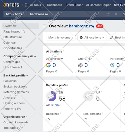
Task: Click the DR info icon
Action: pos(64,92)
